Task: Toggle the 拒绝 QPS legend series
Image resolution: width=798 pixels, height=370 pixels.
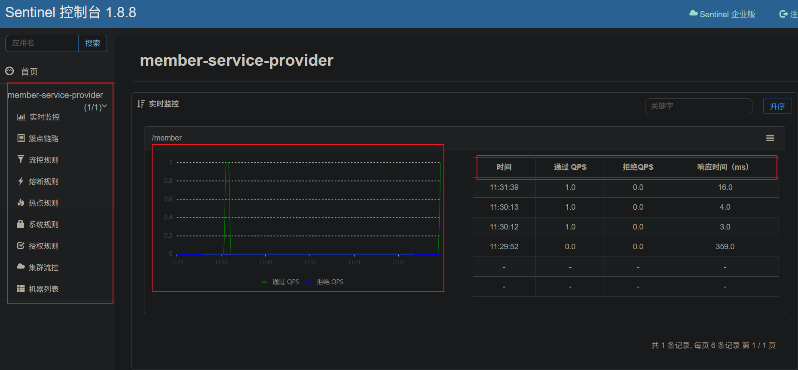Action: 325,282
